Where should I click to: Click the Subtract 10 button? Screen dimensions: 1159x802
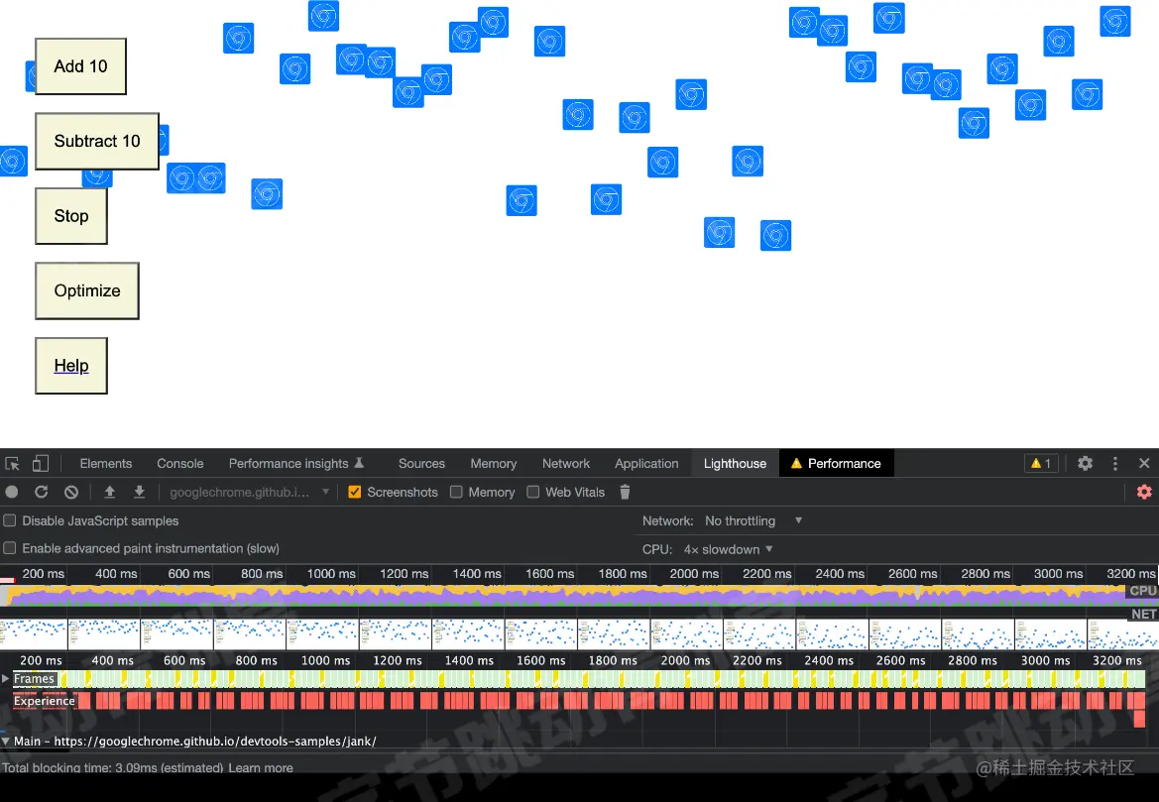[x=97, y=141]
